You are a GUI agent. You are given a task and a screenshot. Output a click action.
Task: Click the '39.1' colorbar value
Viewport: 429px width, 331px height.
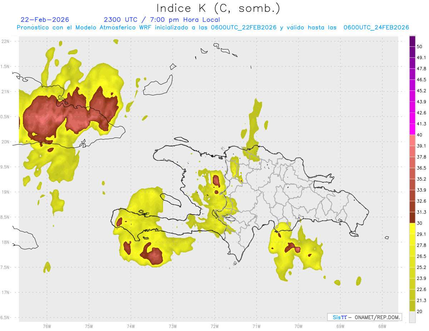[421, 146]
